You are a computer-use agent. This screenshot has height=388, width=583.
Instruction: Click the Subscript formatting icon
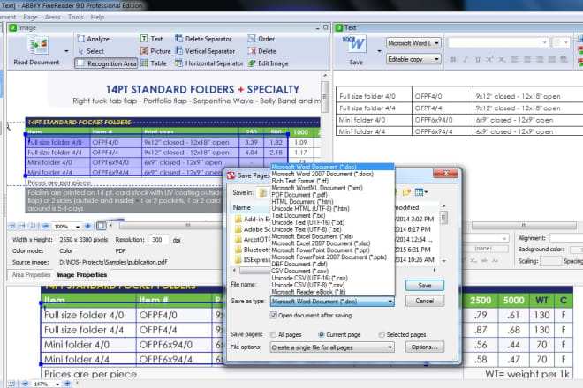(x=502, y=59)
